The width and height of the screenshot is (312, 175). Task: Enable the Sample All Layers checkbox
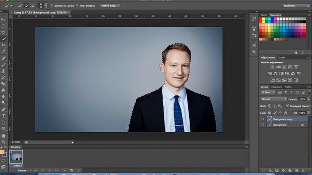[x=52, y=5]
